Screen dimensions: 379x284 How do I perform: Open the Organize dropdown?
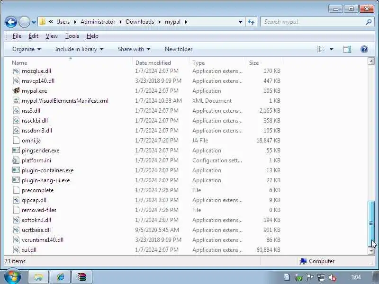click(x=27, y=49)
